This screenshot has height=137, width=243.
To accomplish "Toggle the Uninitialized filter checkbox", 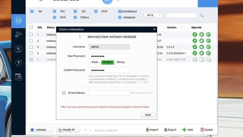I will (x=120, y=11).
